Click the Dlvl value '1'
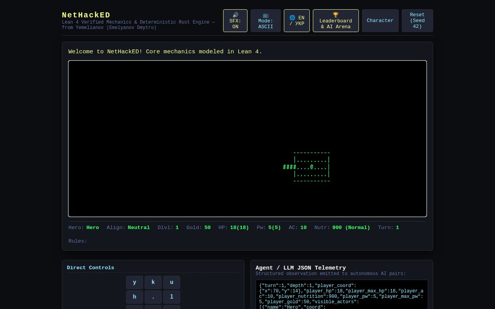The image size is (495, 309). [177, 228]
